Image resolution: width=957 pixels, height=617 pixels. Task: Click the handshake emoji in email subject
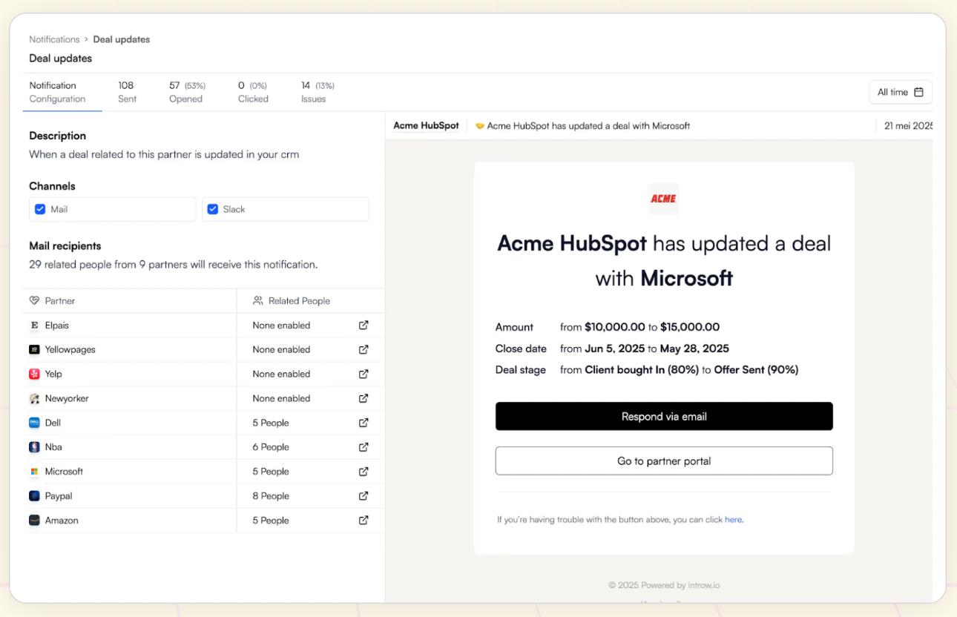480,126
